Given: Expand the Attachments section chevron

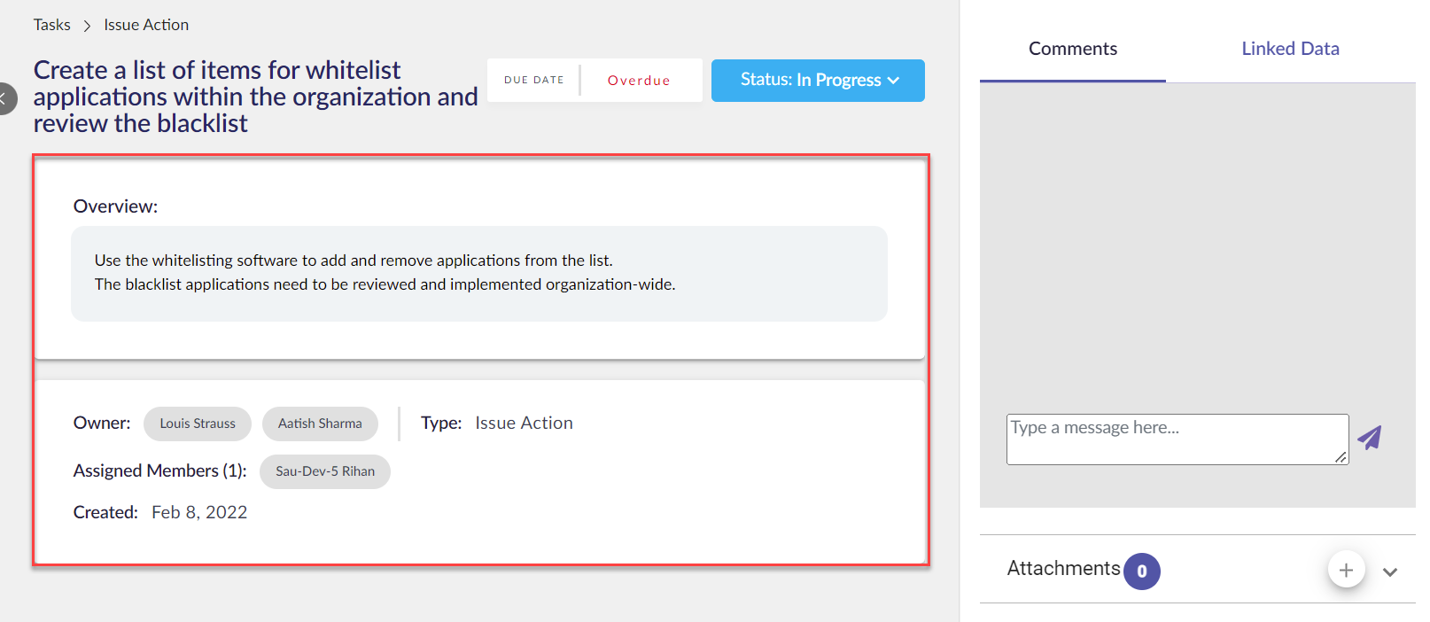Looking at the screenshot, I should (x=1390, y=571).
